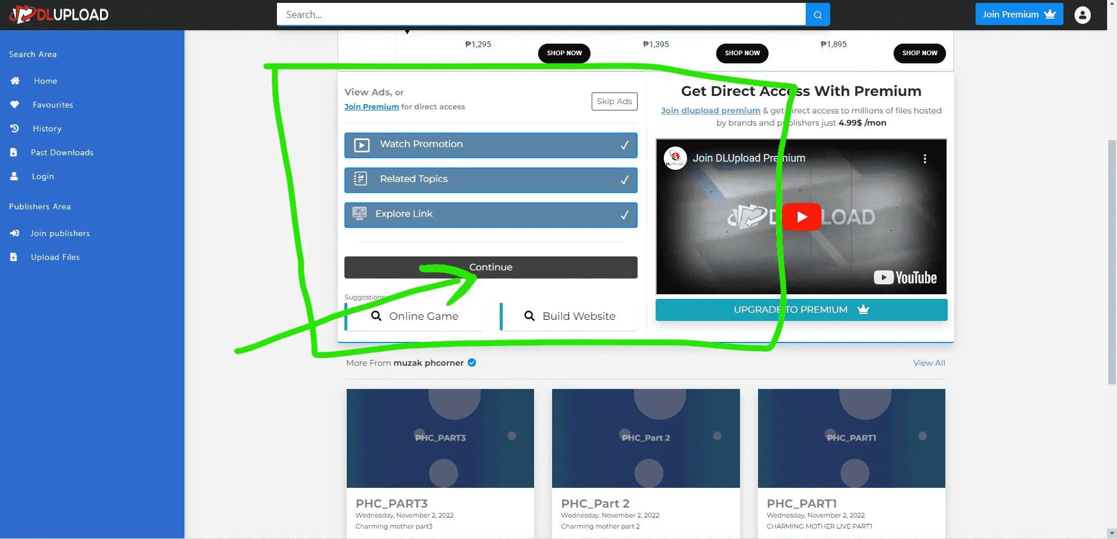Click the Related Topics checkmark
The image size is (1117, 539).
(624, 180)
